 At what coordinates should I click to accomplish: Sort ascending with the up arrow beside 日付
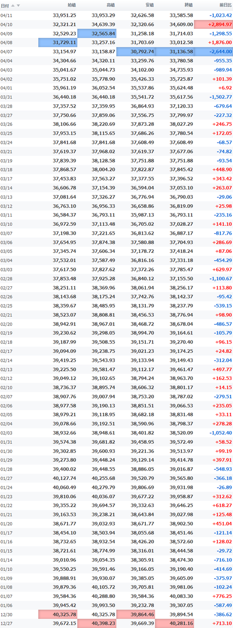pyautogui.click(x=13, y=6)
